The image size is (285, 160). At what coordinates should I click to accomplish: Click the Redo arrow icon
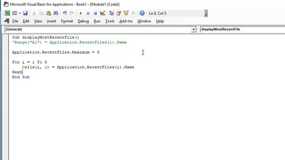coord(72,13)
